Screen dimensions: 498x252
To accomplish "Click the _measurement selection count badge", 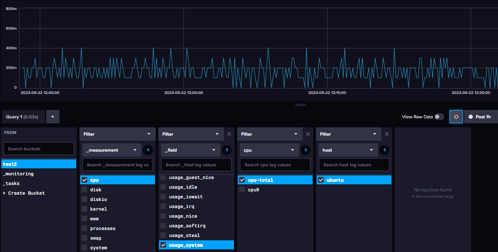I will [148, 150].
